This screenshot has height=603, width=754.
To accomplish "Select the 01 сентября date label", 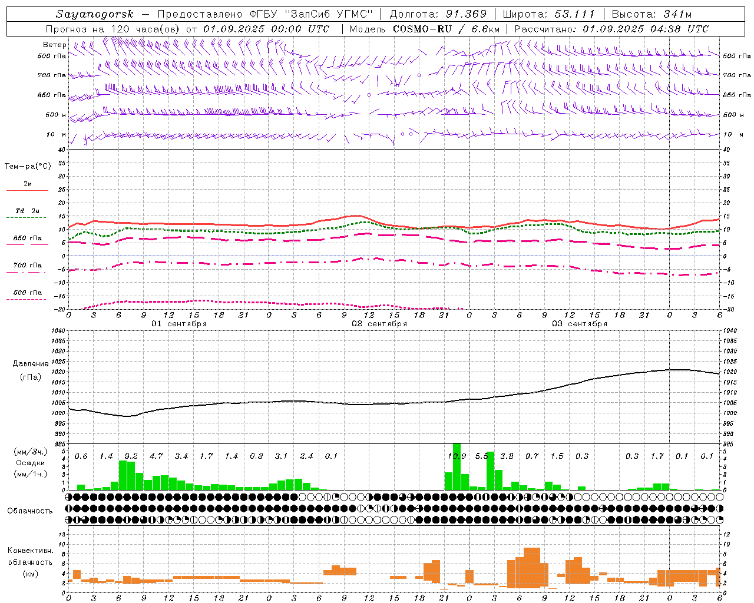I will 179,324.
